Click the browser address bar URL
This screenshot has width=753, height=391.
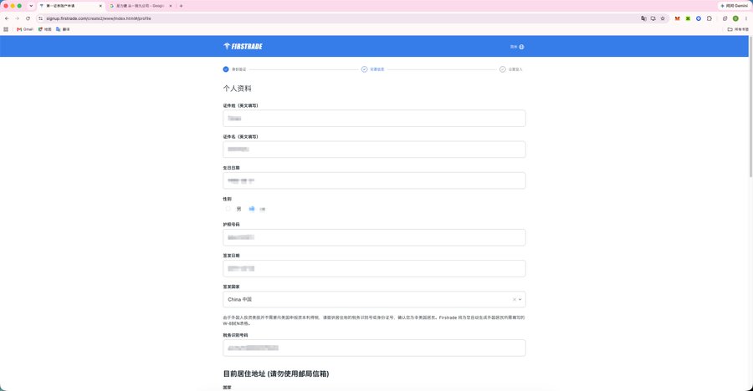99,18
